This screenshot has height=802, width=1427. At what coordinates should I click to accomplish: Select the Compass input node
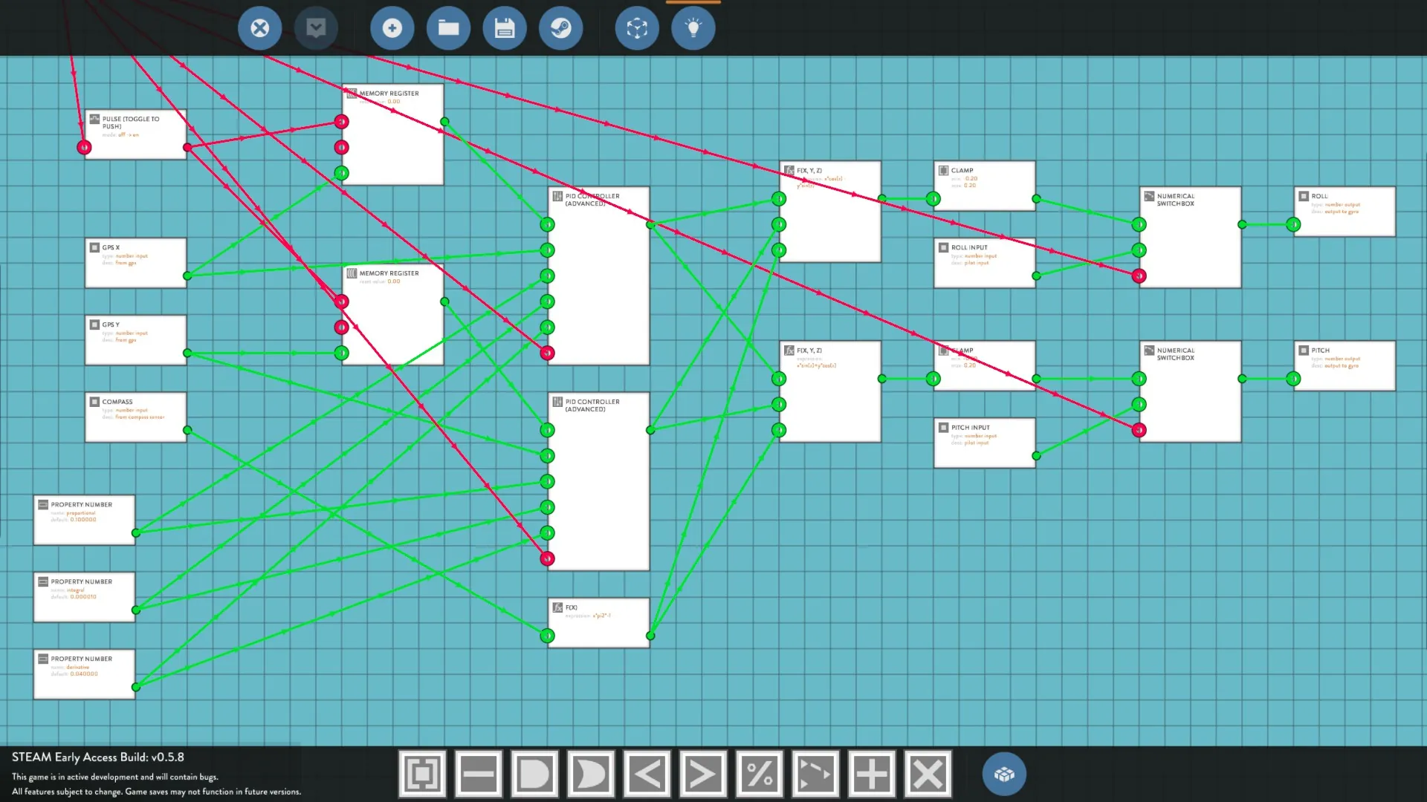(135, 417)
